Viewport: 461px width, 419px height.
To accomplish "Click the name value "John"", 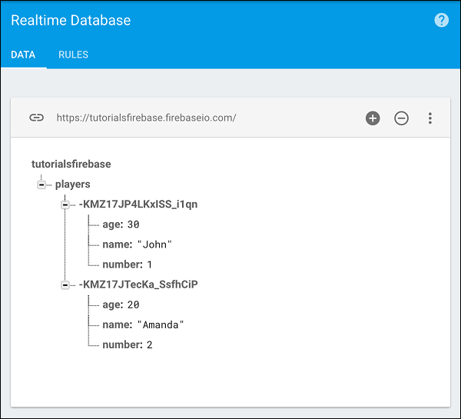I will tap(153, 244).
